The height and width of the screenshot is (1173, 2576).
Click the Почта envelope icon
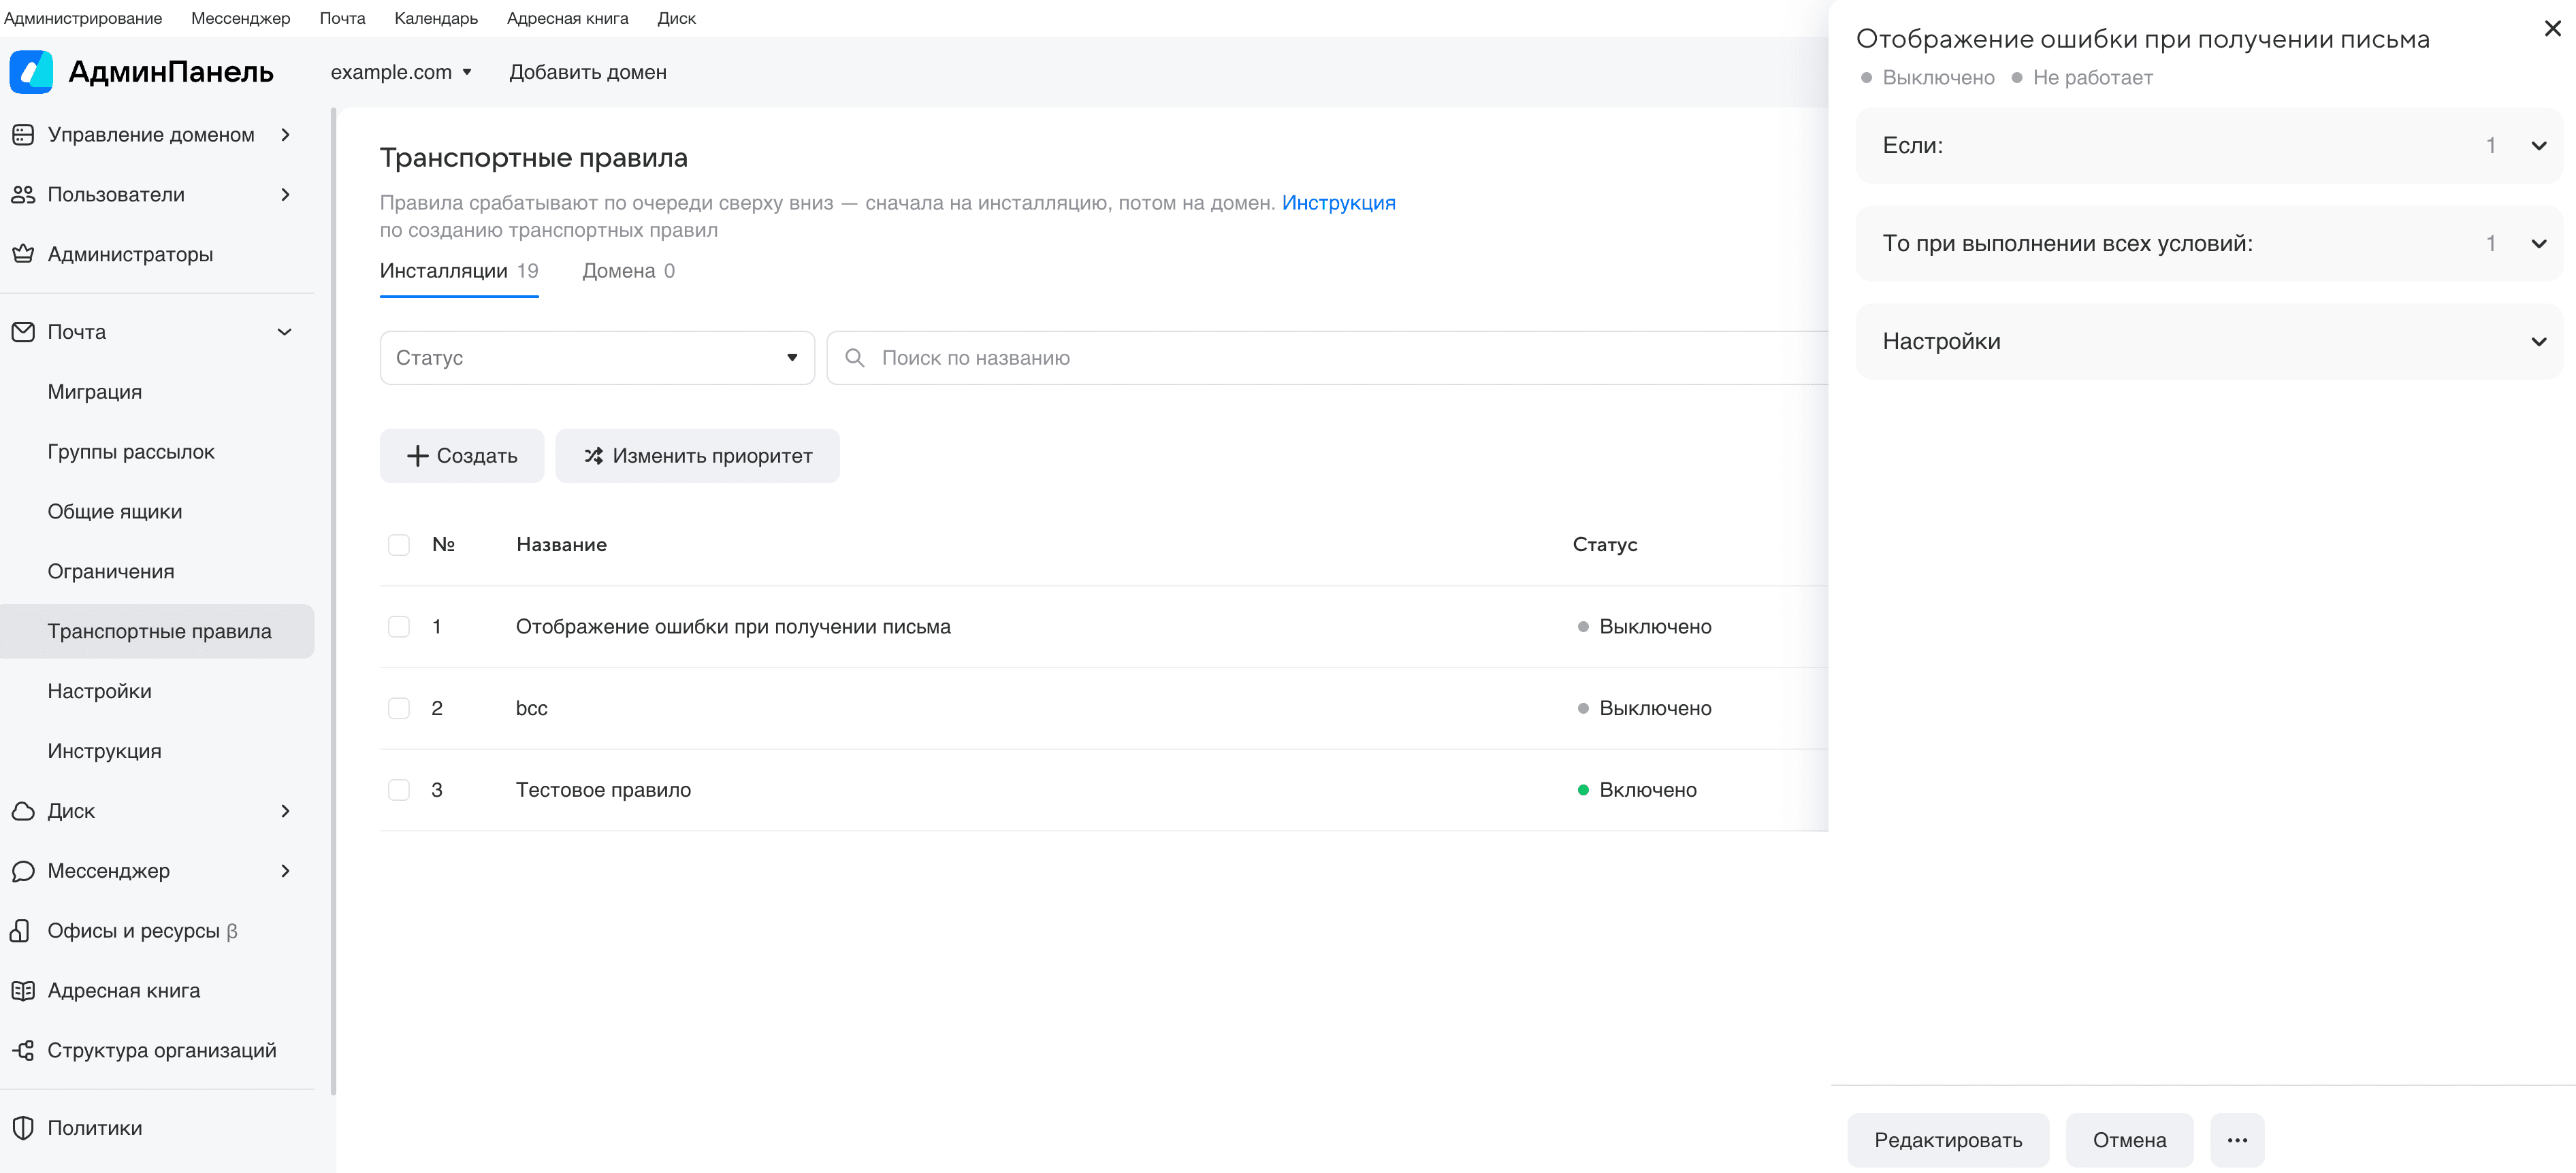coord(23,332)
